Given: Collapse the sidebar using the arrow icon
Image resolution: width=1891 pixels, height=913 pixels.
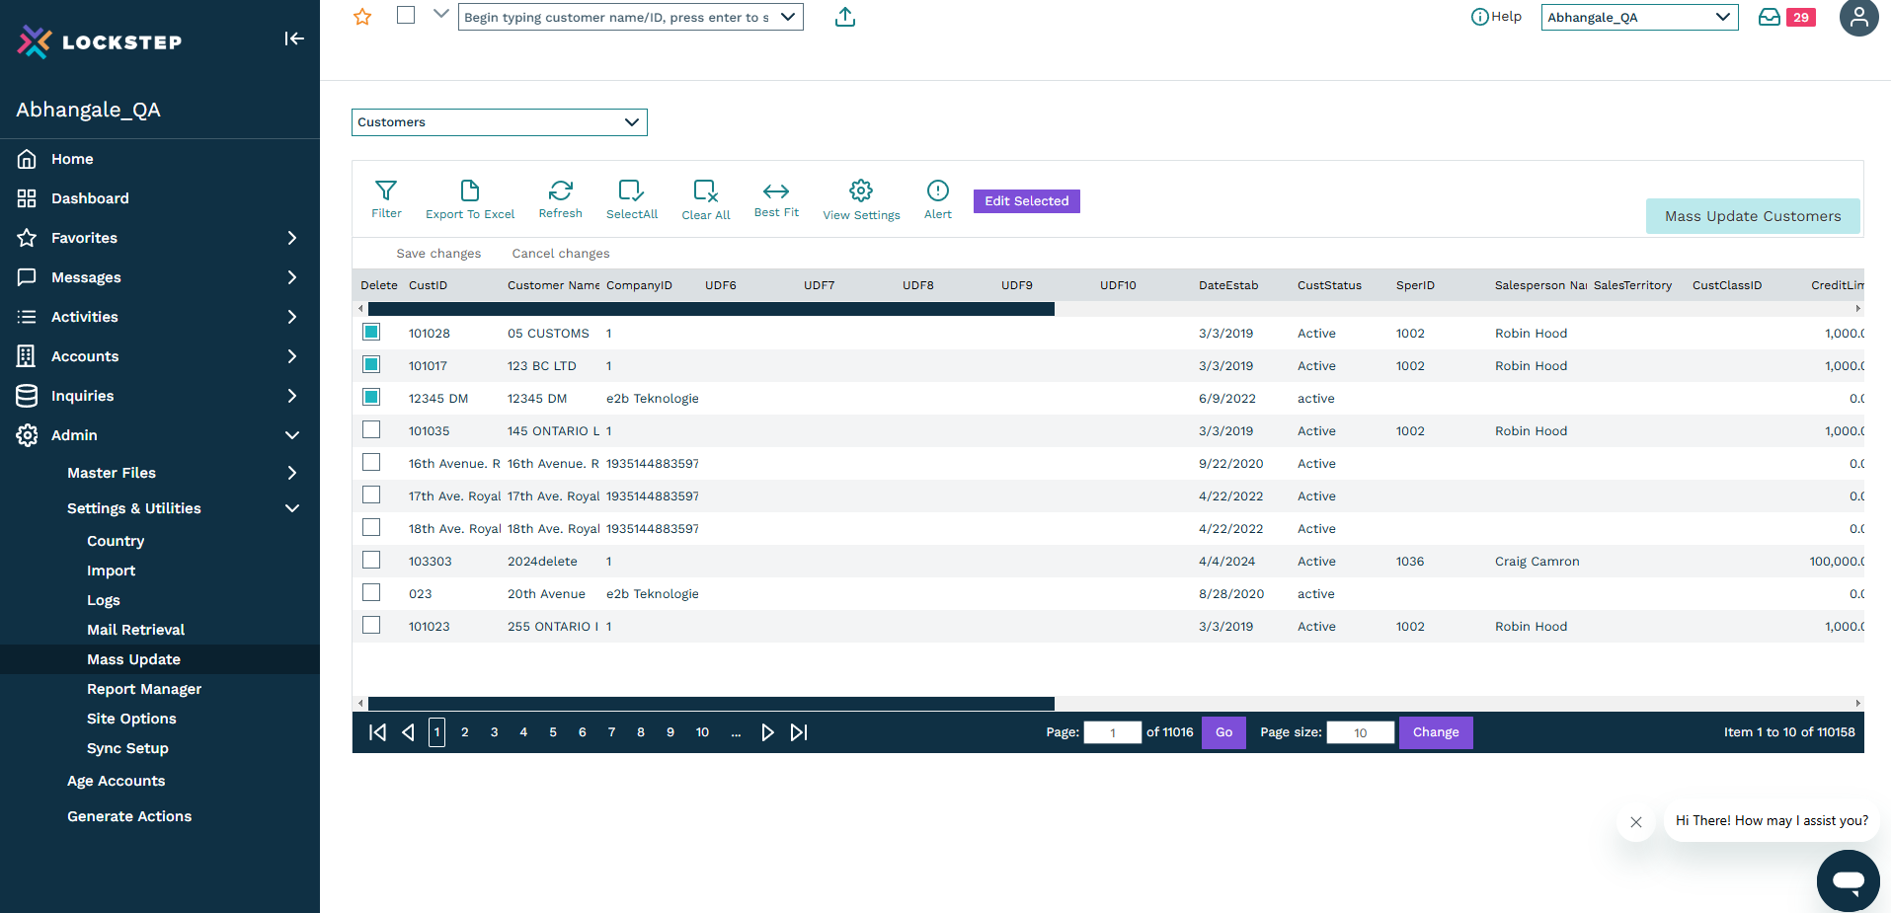Looking at the screenshot, I should (x=294, y=38).
